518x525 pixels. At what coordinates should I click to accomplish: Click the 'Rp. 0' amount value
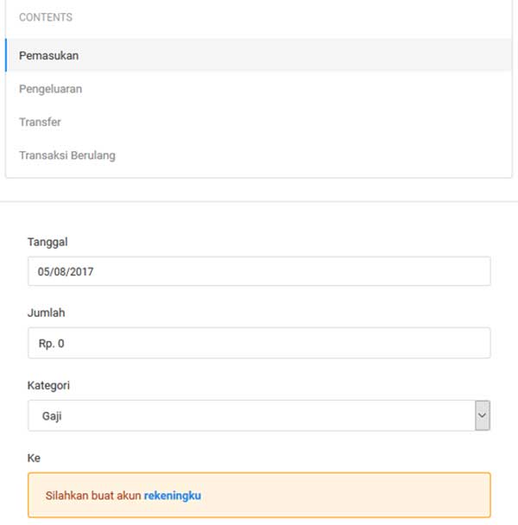tap(51, 343)
